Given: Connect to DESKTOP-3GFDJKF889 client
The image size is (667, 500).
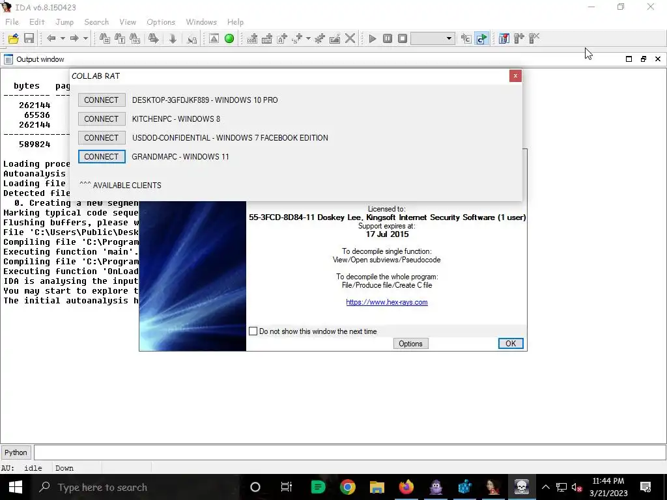Looking at the screenshot, I should point(101,100).
